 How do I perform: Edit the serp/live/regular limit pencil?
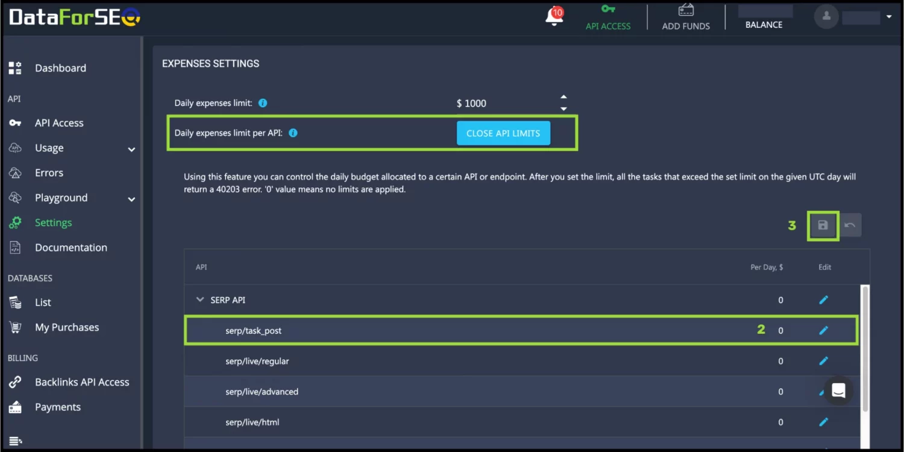[823, 360]
